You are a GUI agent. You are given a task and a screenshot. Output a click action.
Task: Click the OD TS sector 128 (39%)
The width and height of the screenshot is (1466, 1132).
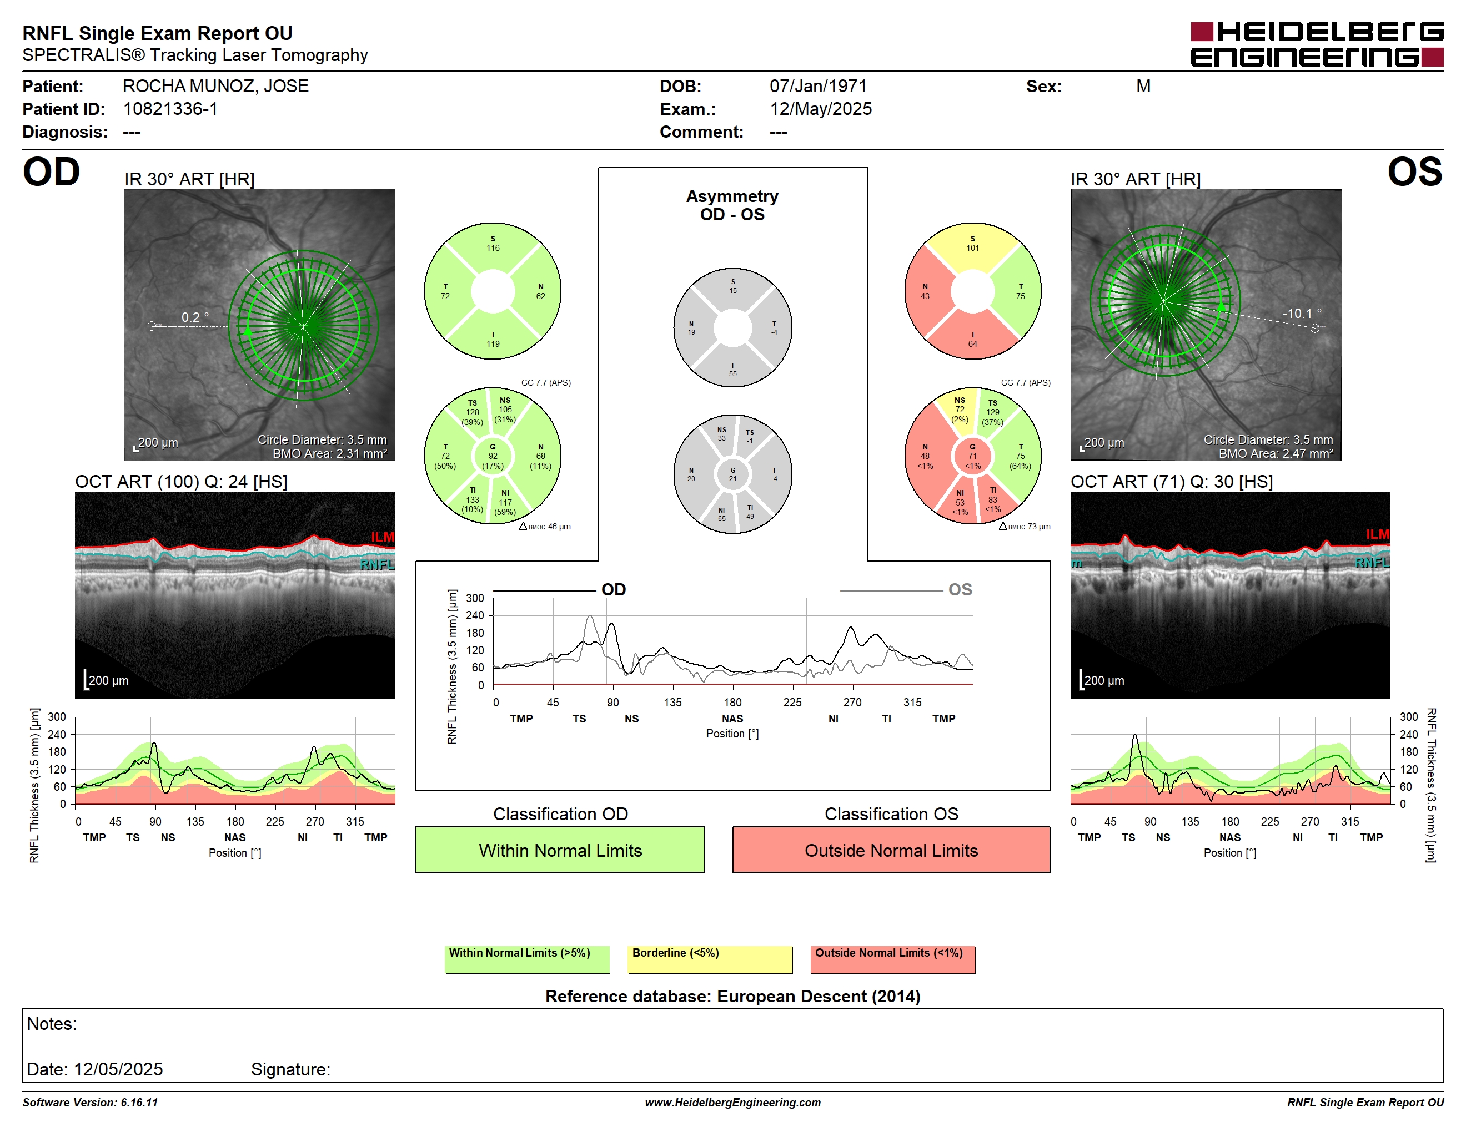(x=473, y=413)
